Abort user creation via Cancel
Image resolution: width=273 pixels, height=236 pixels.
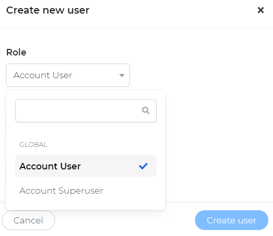point(28,220)
